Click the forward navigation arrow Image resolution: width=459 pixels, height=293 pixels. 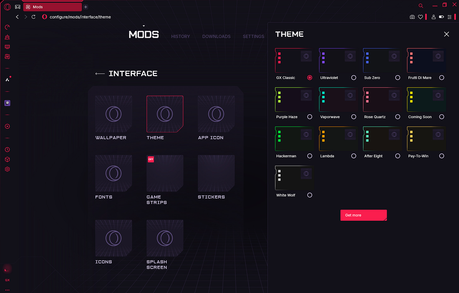point(26,17)
